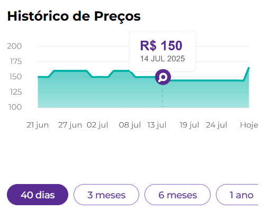Screen dimensions: 263x211
Task: Click the purple magnifier marker on the chart
Action: click(163, 77)
